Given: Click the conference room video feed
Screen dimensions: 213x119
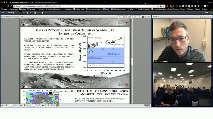Looking at the screenshot, I should point(182,85).
